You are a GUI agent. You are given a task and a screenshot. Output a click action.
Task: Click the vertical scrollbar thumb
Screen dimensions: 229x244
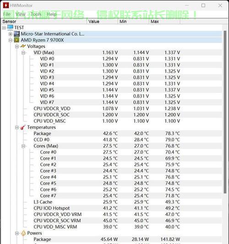click(x=225, y=112)
